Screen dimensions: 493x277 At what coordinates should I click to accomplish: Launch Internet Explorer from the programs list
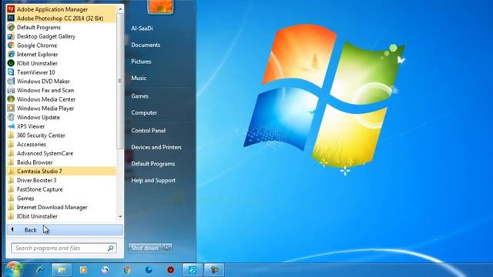(x=62, y=55)
